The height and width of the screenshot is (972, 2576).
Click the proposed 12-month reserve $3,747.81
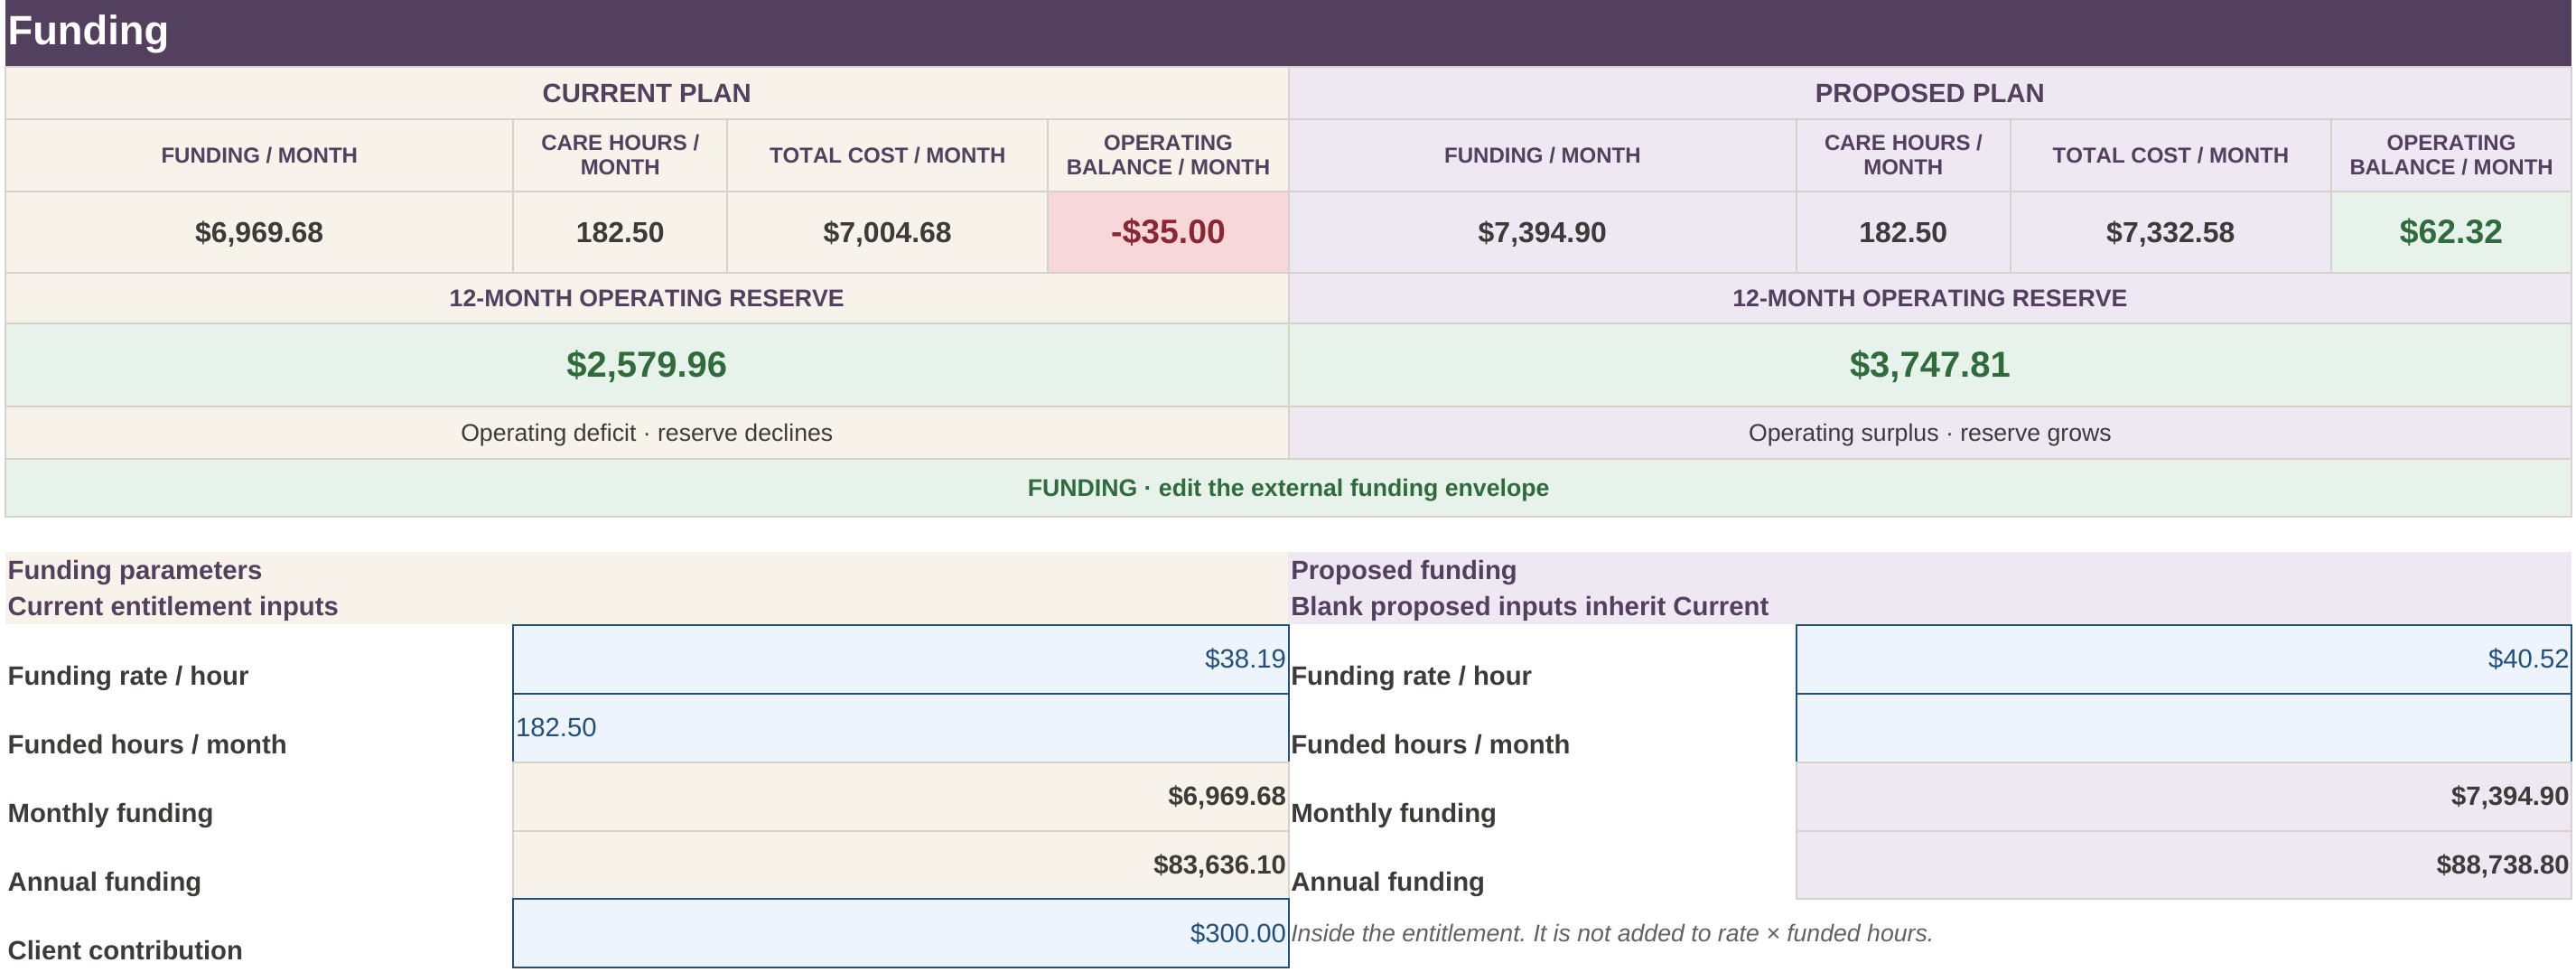point(1929,365)
